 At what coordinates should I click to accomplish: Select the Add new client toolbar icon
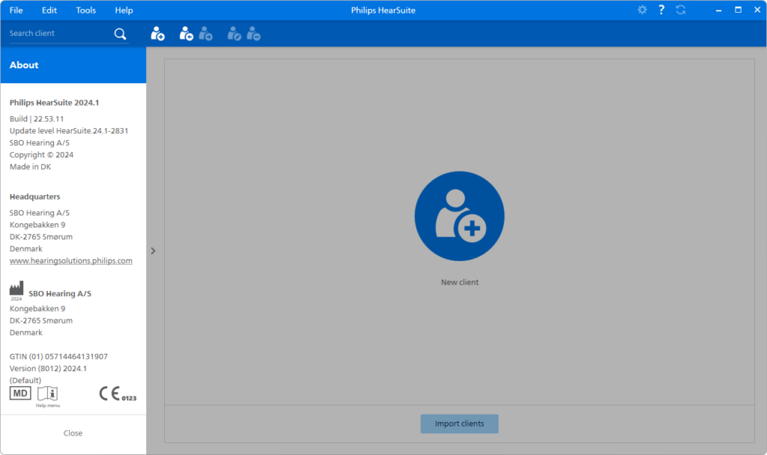click(157, 33)
